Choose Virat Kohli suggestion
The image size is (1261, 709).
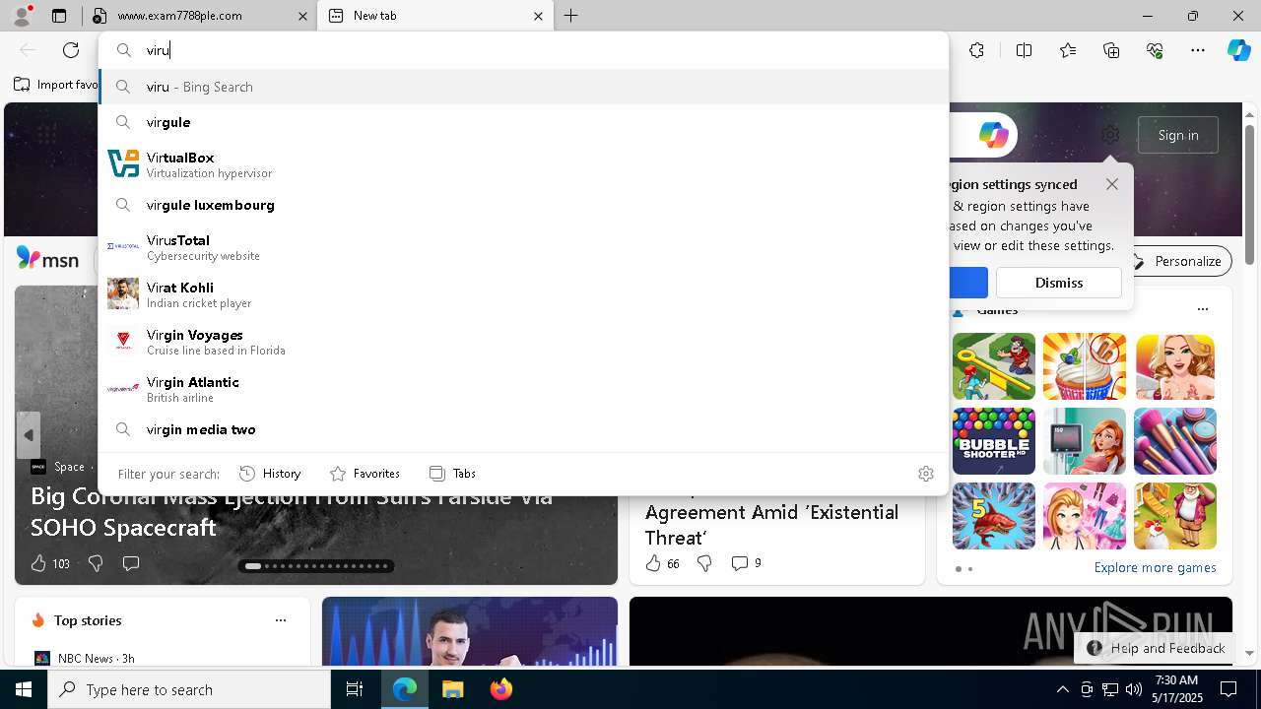(523, 294)
